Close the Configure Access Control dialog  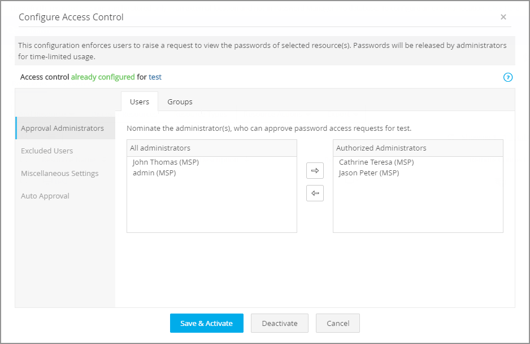pyautogui.click(x=503, y=17)
